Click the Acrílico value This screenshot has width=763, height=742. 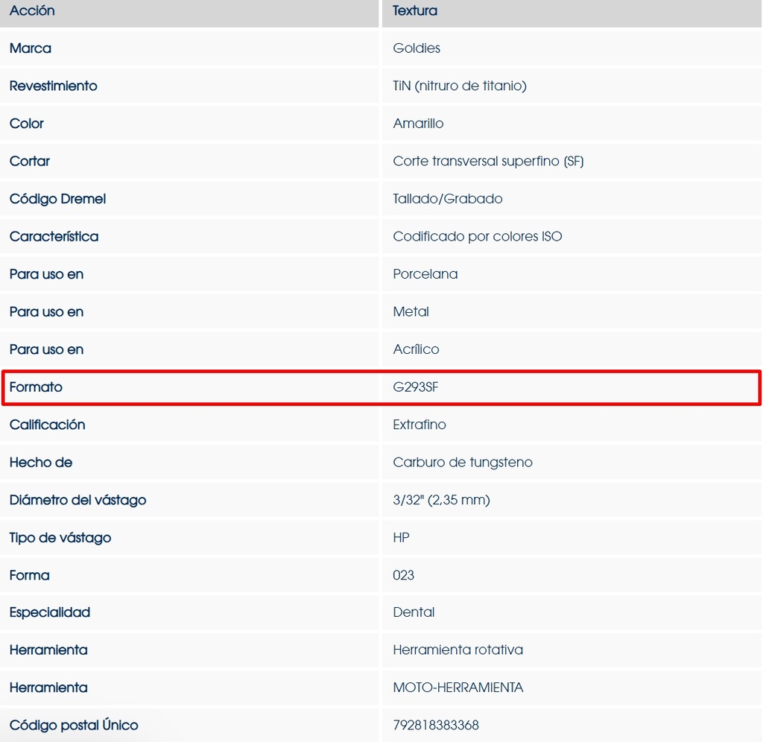[416, 349]
